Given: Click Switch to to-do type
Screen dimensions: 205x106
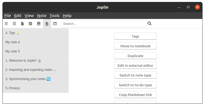Looking at the screenshot, I should [x=135, y=85].
